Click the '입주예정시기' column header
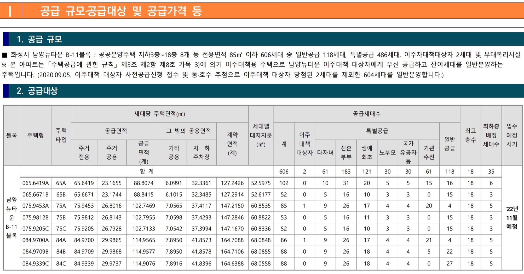This screenshot has height=274, width=524. (512, 135)
